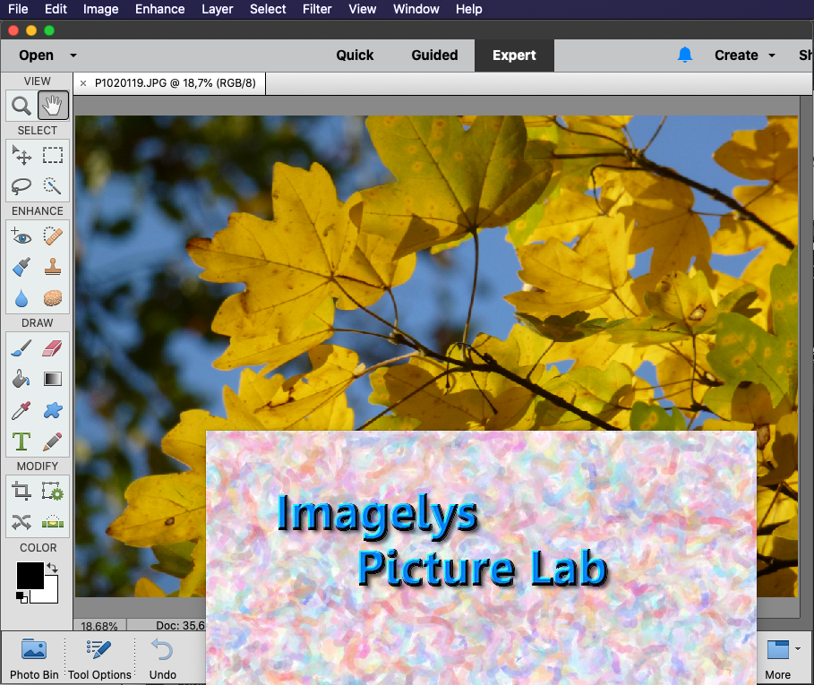Expand the Create dropdown arrow
The width and height of the screenshot is (814, 685).
click(x=772, y=56)
